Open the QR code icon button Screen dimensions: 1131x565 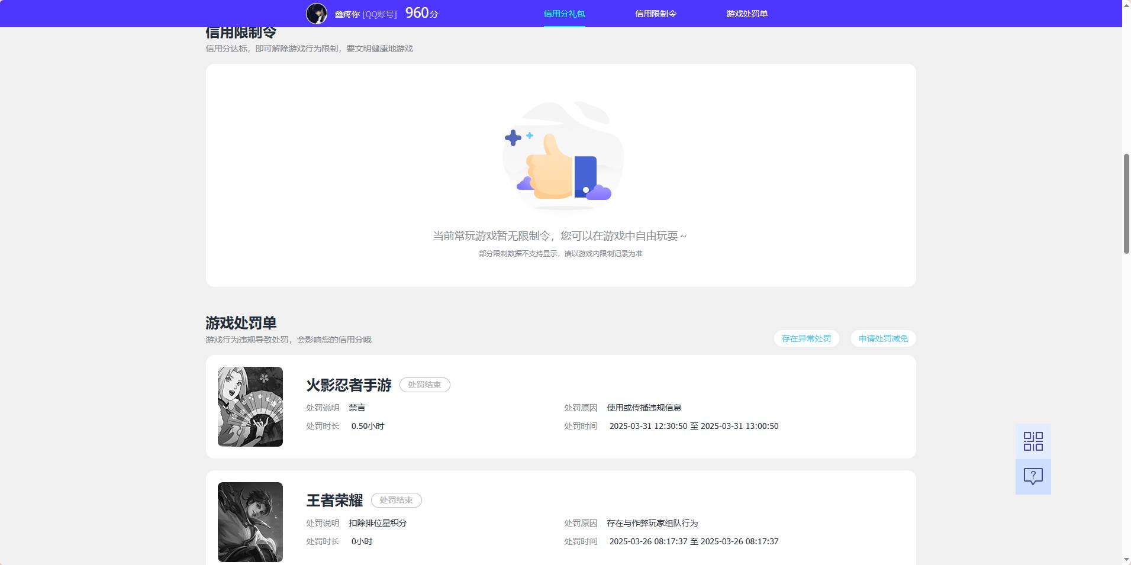[x=1033, y=441]
